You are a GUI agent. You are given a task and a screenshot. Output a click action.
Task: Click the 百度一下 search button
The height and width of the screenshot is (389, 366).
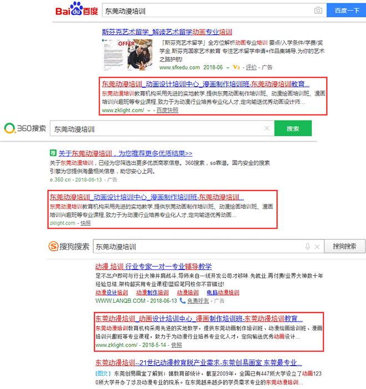point(346,11)
